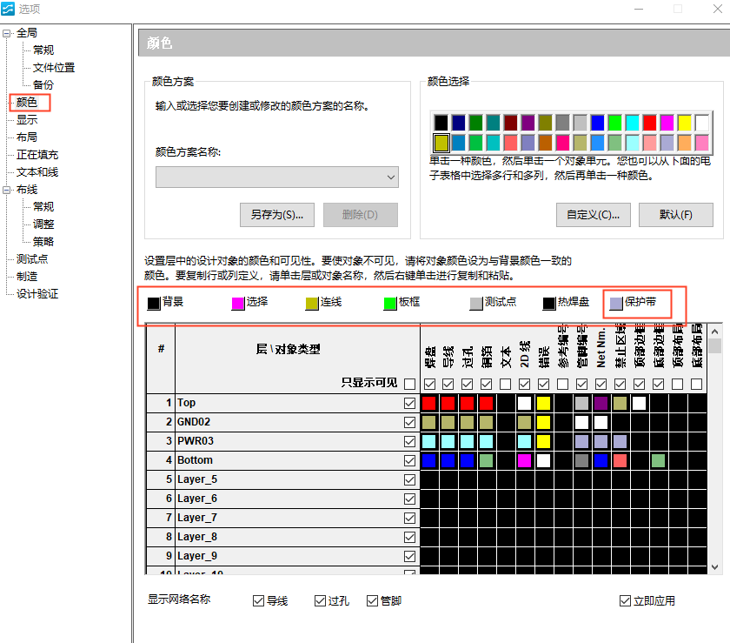Click the layer table scroll up arrow

tap(715, 332)
